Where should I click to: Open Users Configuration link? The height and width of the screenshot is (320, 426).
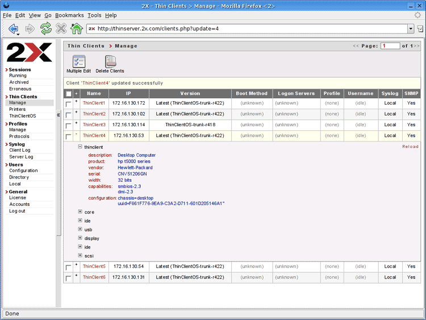(x=23, y=171)
